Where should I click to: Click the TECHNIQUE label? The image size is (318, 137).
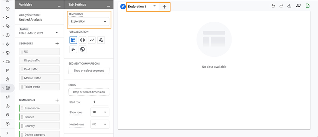tap(76, 14)
